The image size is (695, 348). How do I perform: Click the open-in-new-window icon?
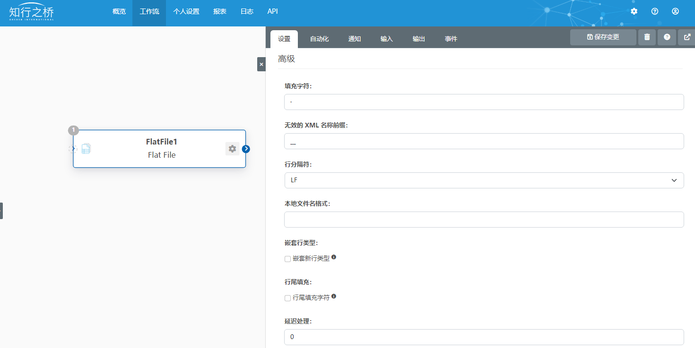coord(687,37)
